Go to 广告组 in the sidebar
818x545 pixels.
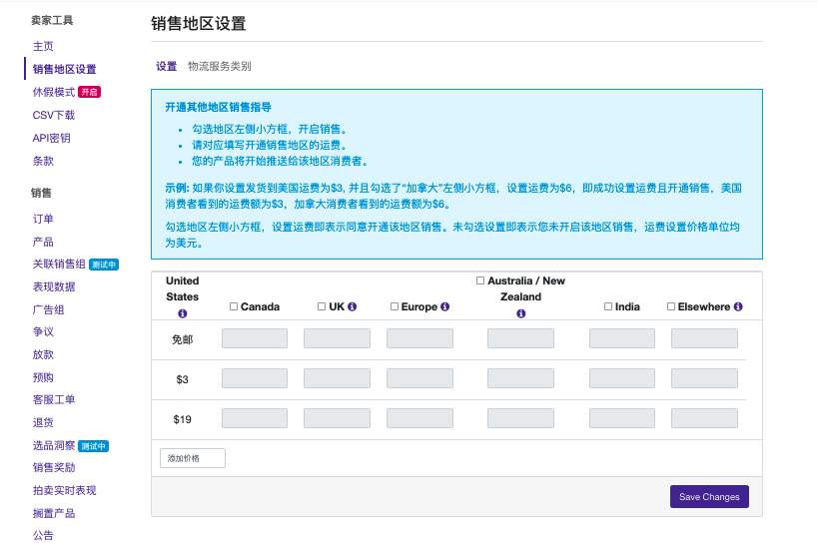49,309
